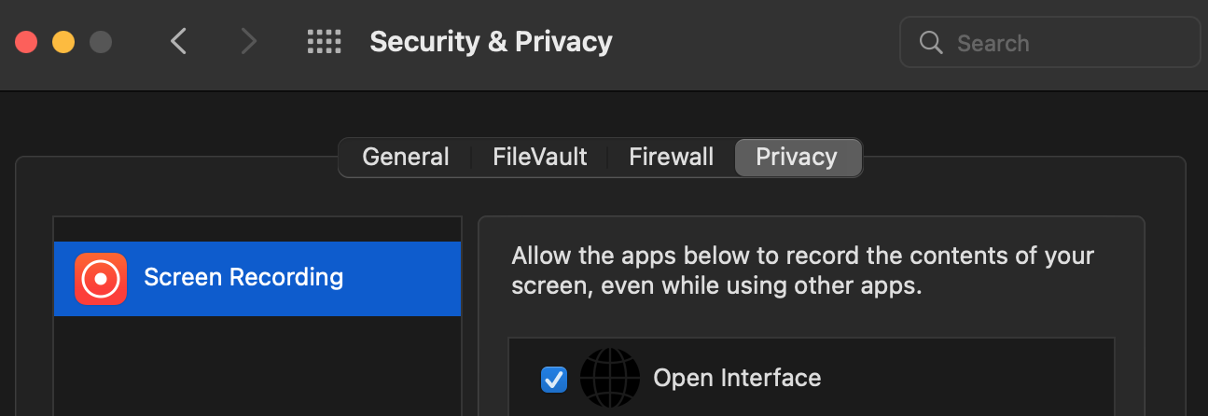Click the Open Interface globe app icon
The image size is (1208, 416).
(610, 379)
